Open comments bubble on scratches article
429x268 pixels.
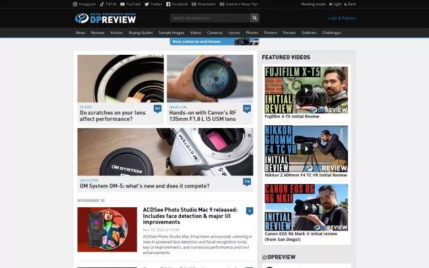click(158, 109)
